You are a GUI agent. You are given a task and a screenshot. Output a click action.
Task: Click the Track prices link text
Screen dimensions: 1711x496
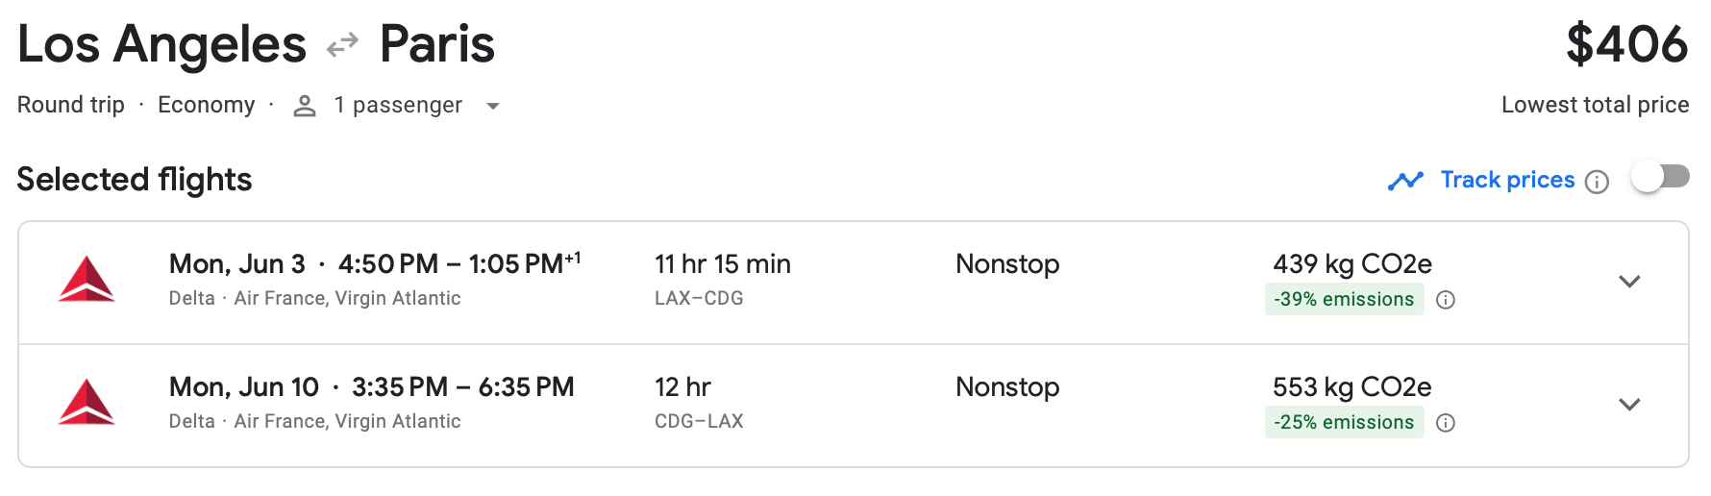[1507, 180]
